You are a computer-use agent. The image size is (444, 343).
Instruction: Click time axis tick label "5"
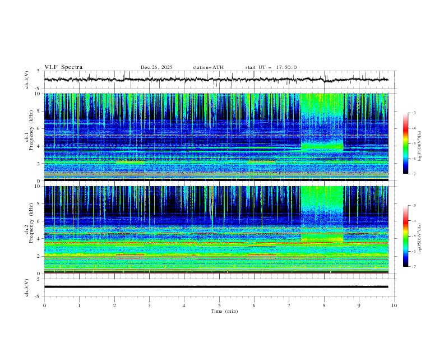(219, 305)
